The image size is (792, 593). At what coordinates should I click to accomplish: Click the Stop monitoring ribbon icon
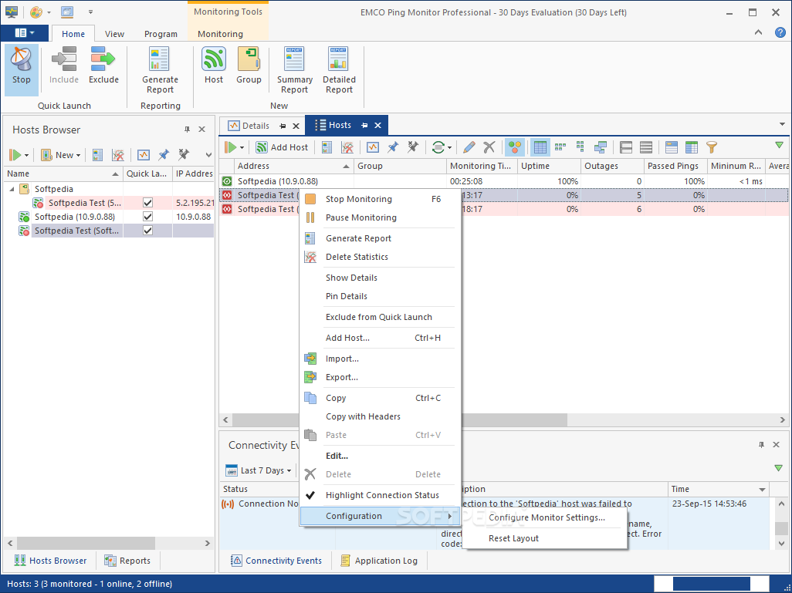pyautogui.click(x=21, y=69)
